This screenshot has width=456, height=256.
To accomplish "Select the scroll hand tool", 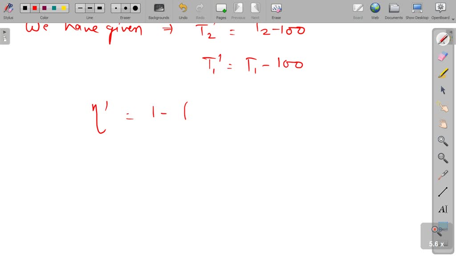I will [443, 124].
